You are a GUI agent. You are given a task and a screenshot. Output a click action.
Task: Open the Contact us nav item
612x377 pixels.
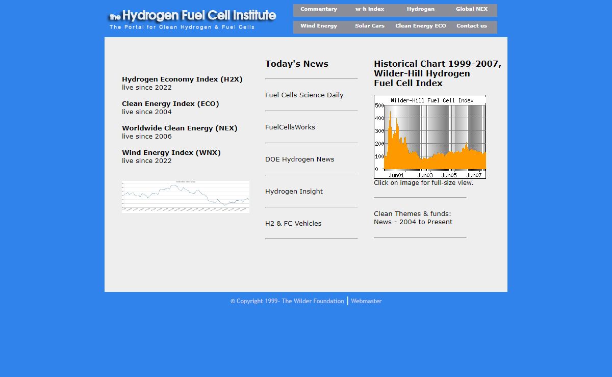(472, 26)
